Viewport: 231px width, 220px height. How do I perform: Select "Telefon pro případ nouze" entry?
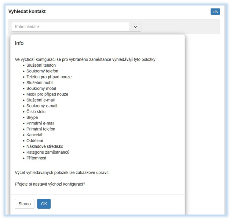pyautogui.click(x=49, y=77)
